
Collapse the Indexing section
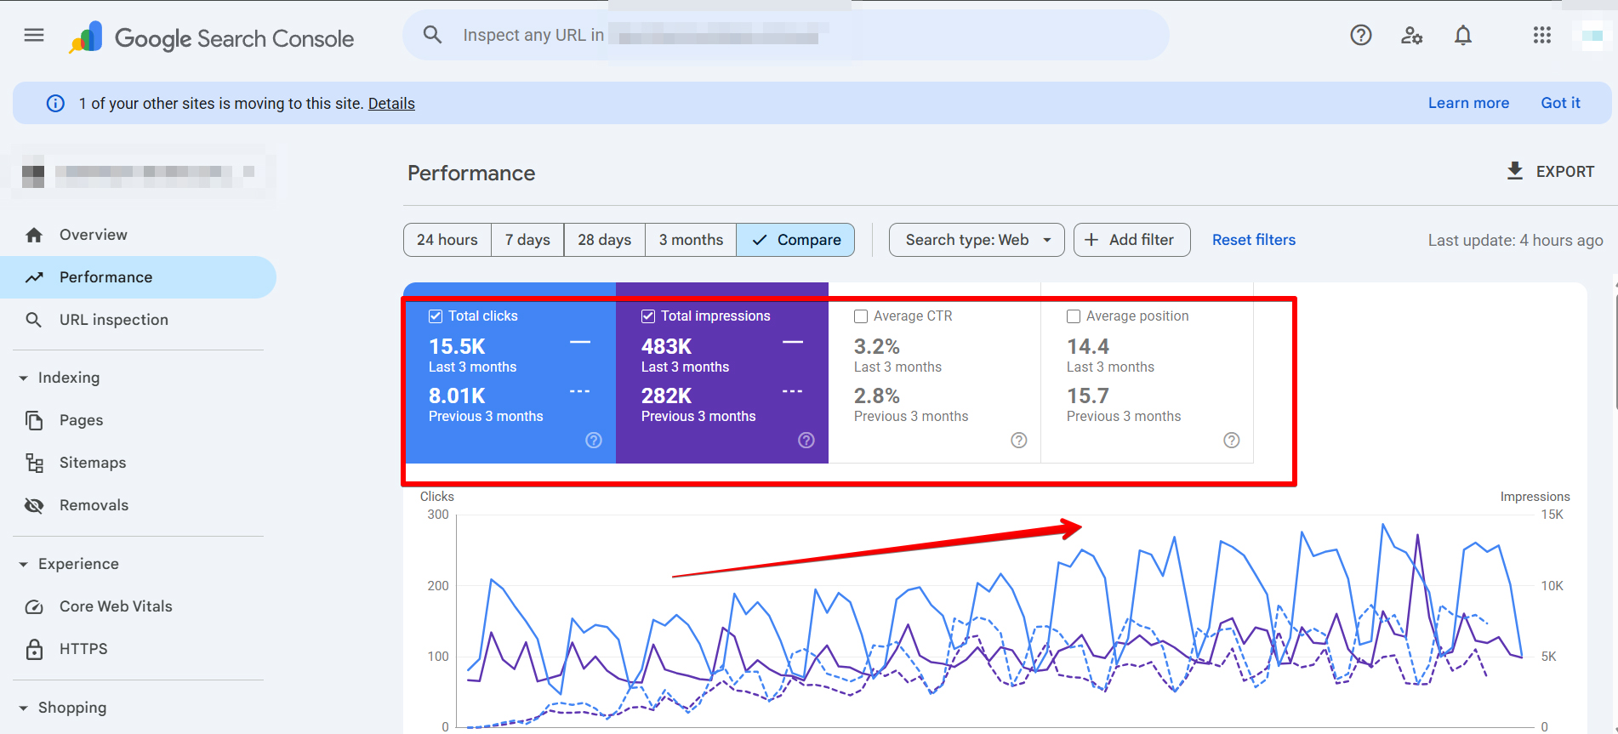pos(24,378)
